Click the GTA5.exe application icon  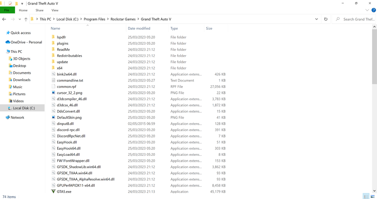tap(54, 191)
